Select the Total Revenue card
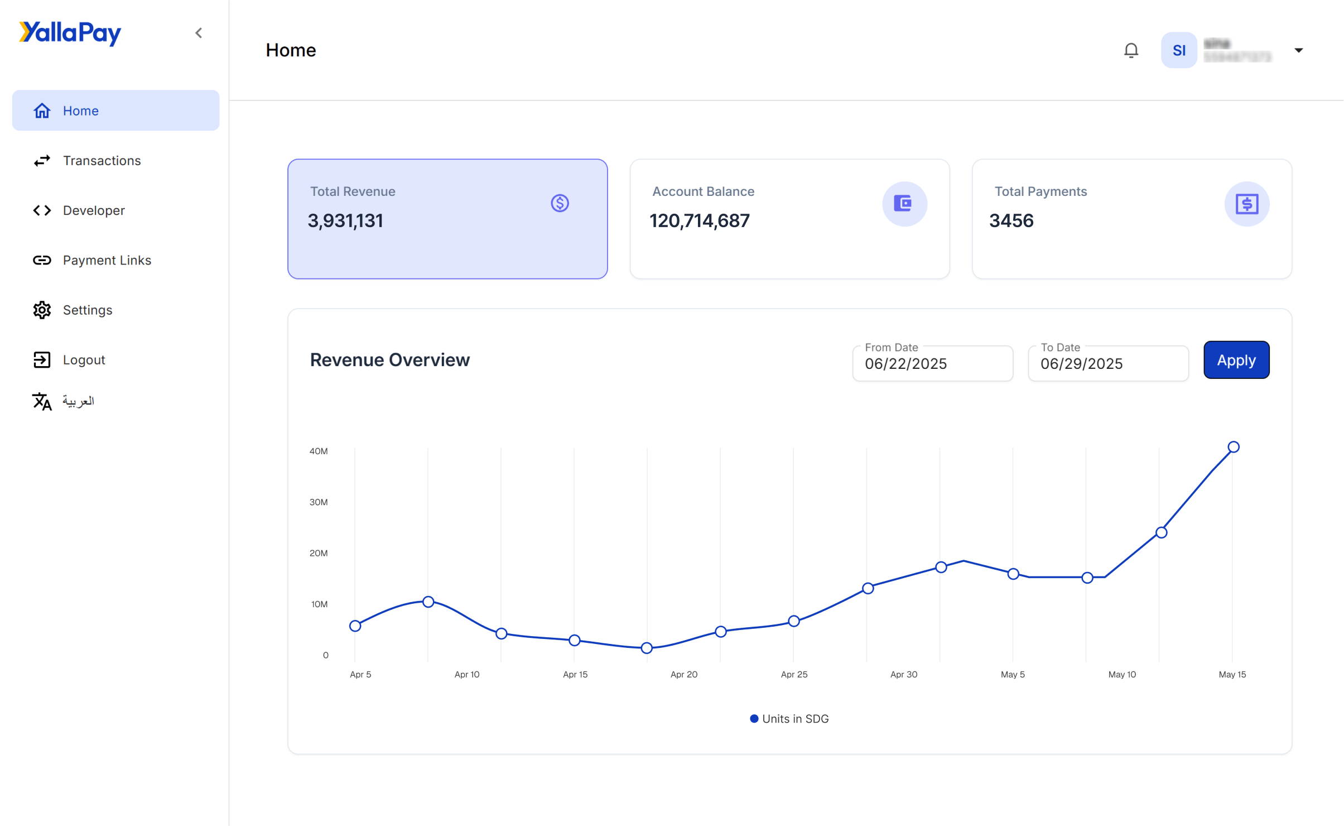Screen dimensions: 1344x827 pyautogui.click(x=447, y=219)
